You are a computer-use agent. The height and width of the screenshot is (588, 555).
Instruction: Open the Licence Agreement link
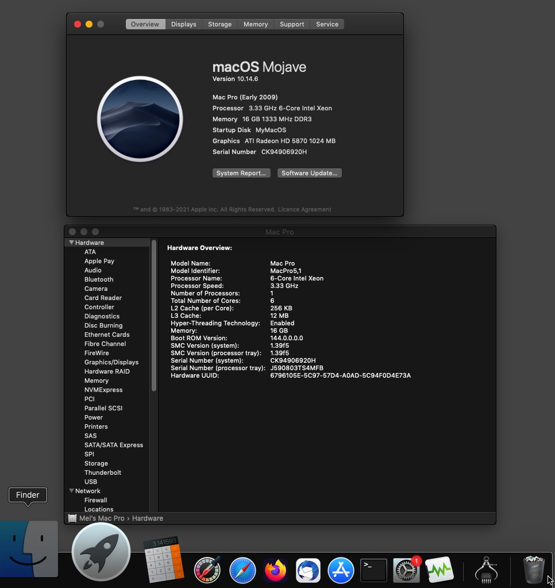click(x=305, y=209)
